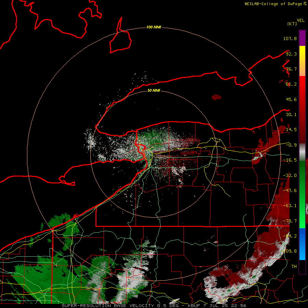Pick the dark TH segment of color bar
The width and height of the screenshot is (308, 308).
302,267
